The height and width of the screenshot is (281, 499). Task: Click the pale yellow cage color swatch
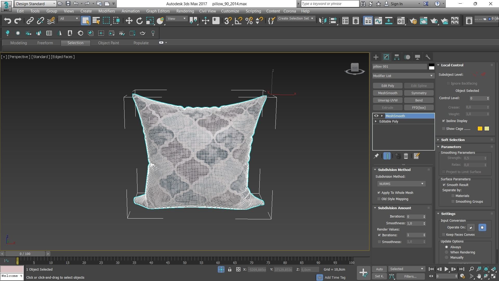(x=487, y=129)
